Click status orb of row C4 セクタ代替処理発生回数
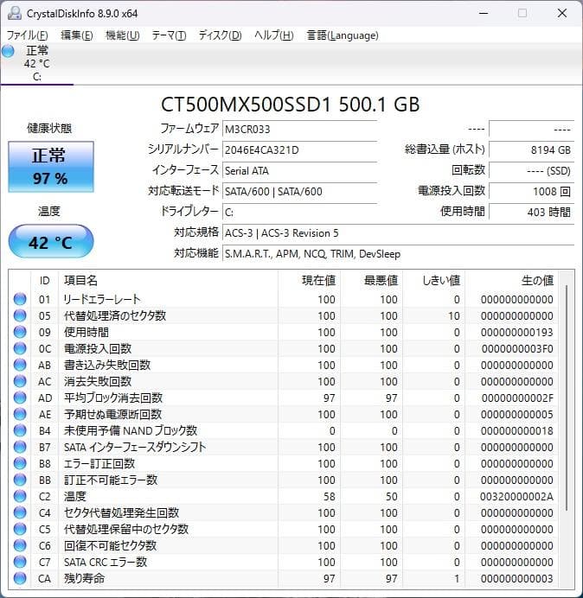583x598 pixels. click(20, 512)
